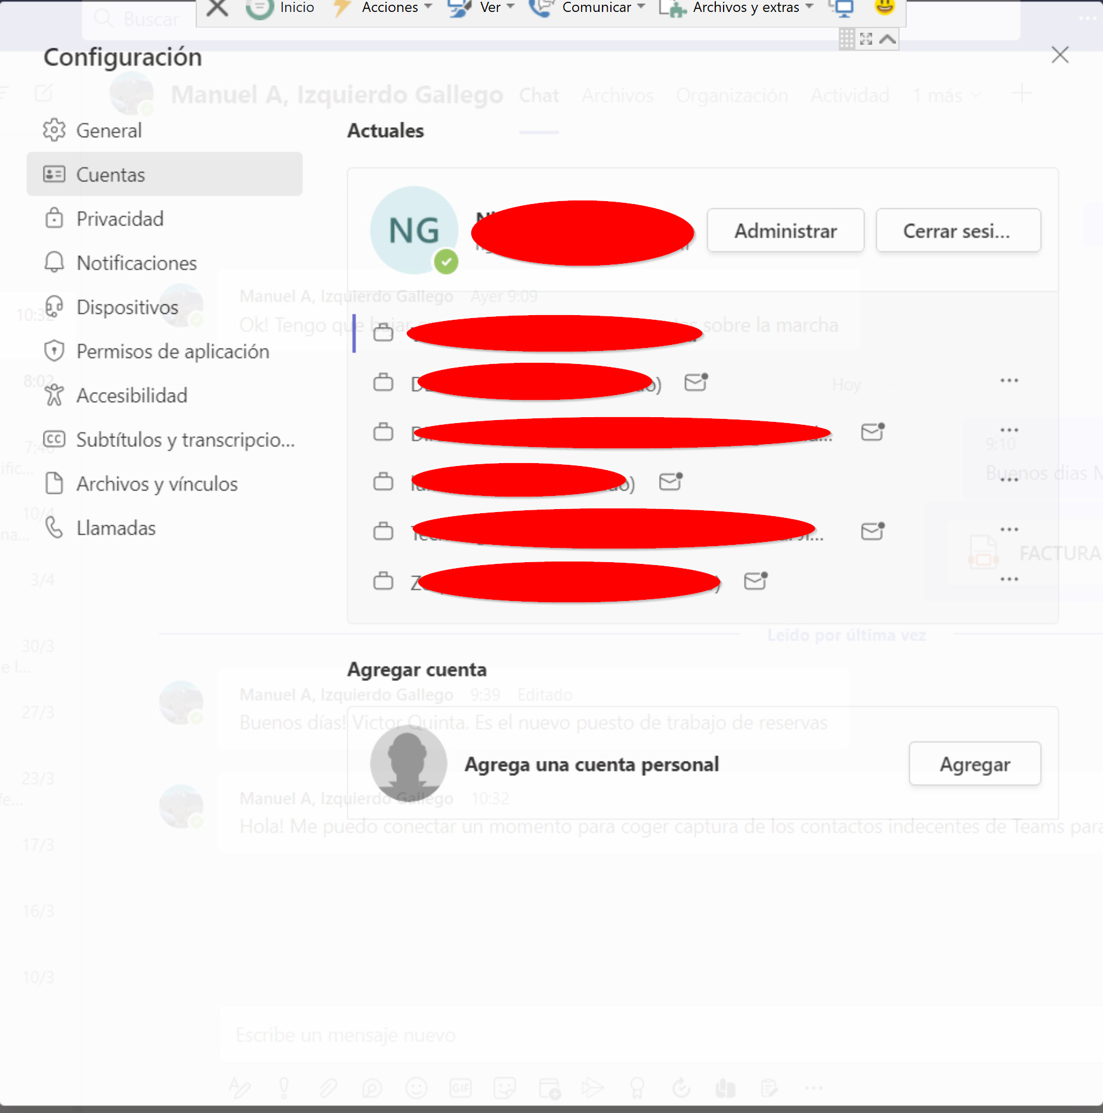
Task: Open Archivos y vínculos settings
Action: 164,484
